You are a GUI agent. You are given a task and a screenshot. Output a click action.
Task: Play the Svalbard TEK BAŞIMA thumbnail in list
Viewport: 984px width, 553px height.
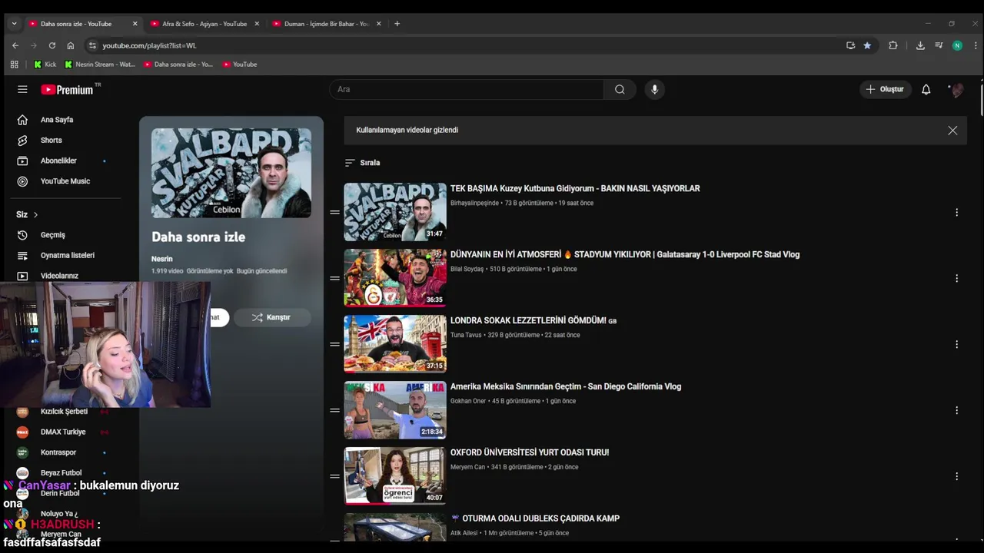(395, 212)
